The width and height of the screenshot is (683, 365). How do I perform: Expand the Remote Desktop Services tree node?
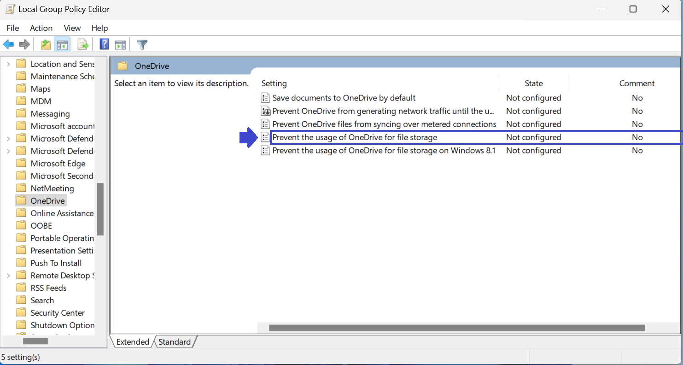(x=8, y=276)
